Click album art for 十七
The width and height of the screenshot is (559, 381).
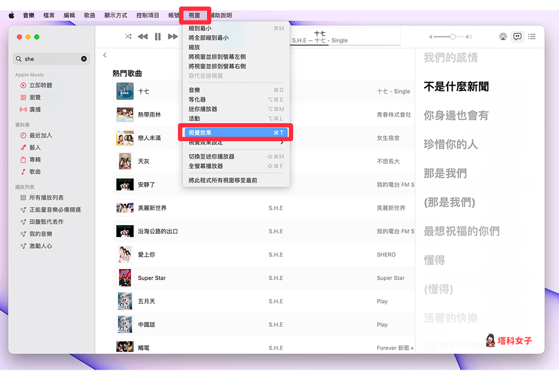[125, 91]
